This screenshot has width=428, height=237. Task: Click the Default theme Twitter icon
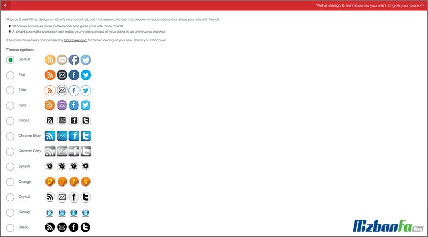coord(86,60)
